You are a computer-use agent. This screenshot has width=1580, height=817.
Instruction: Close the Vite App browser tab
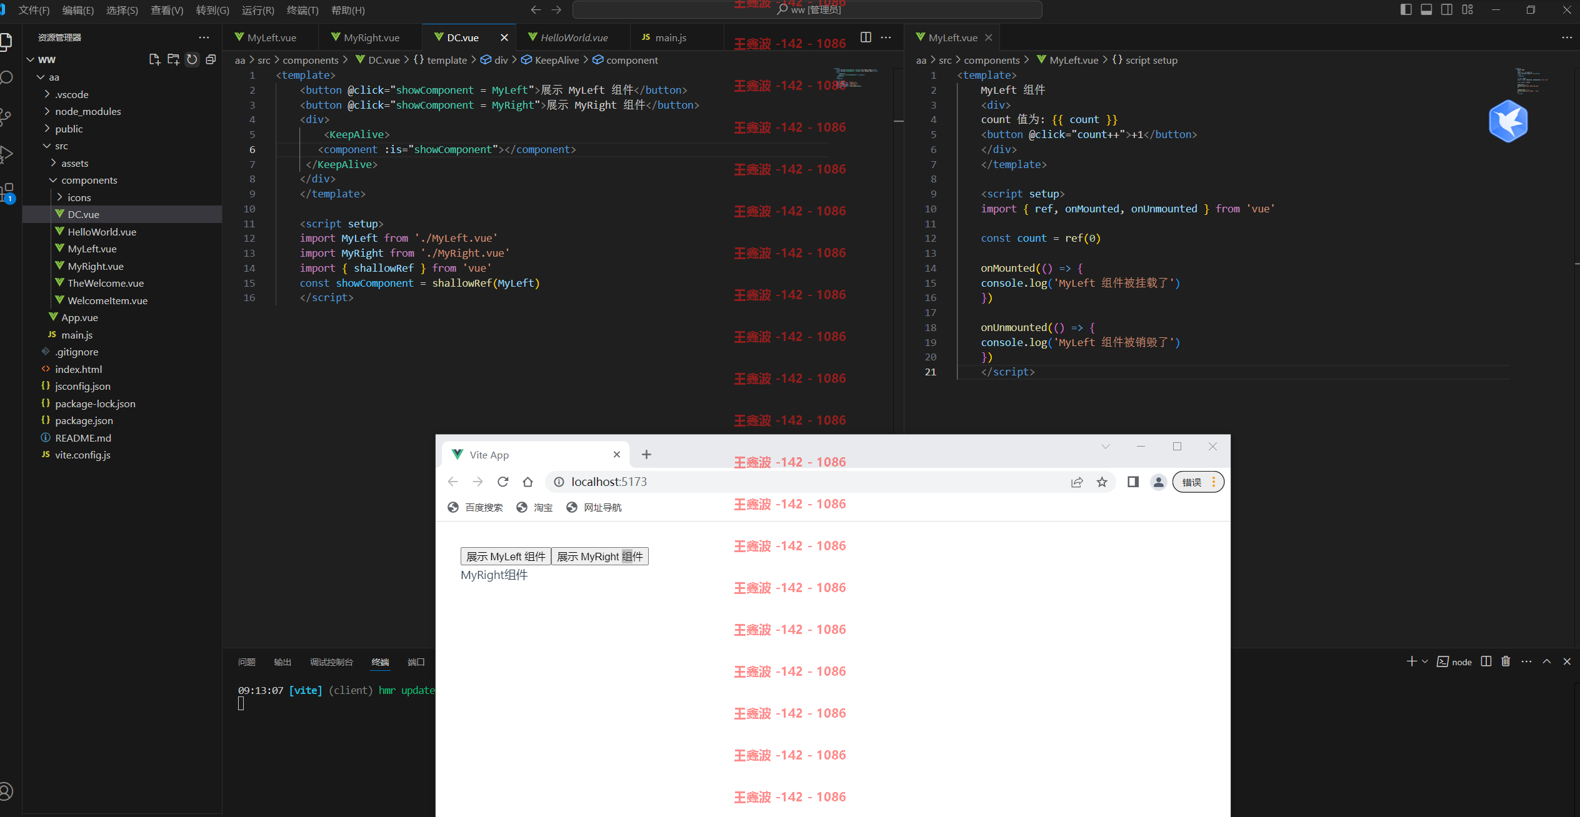point(617,454)
